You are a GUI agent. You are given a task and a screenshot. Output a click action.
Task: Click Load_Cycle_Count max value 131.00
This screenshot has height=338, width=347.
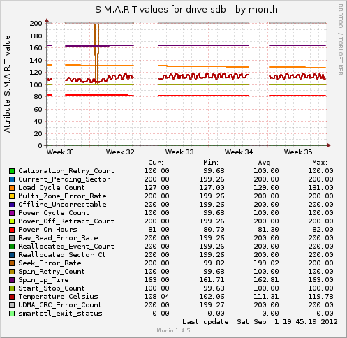(320, 188)
